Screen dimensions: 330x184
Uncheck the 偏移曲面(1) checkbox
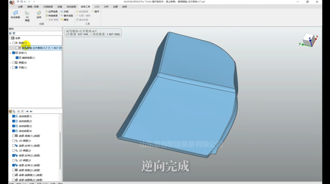[17, 58]
